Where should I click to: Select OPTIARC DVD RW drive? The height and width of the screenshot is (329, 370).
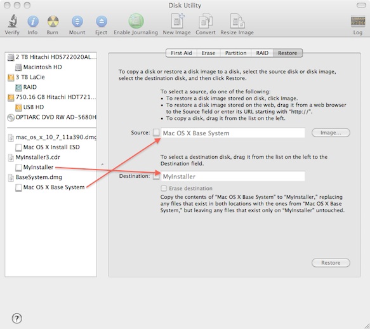click(x=51, y=117)
